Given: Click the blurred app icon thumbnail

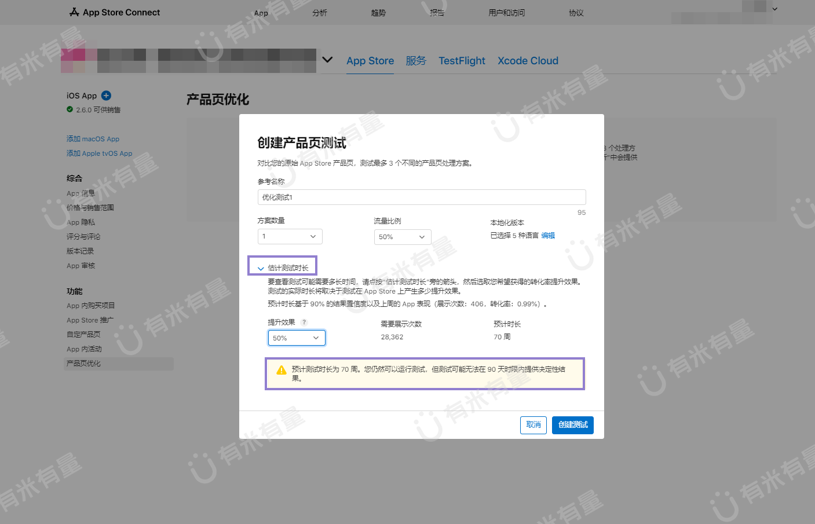Looking at the screenshot, I should point(73,61).
